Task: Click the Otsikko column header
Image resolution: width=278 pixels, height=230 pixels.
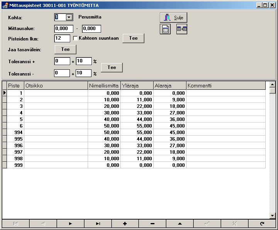Action: [x=56, y=86]
